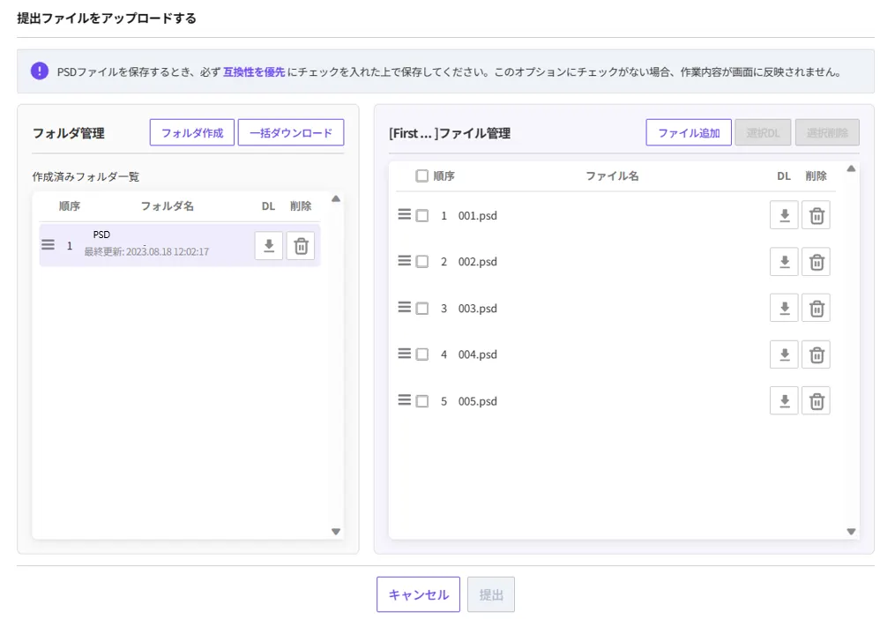This screenshot has height=619, width=895.
Task: Click the 一括ダウンロード button
Action: coord(291,132)
